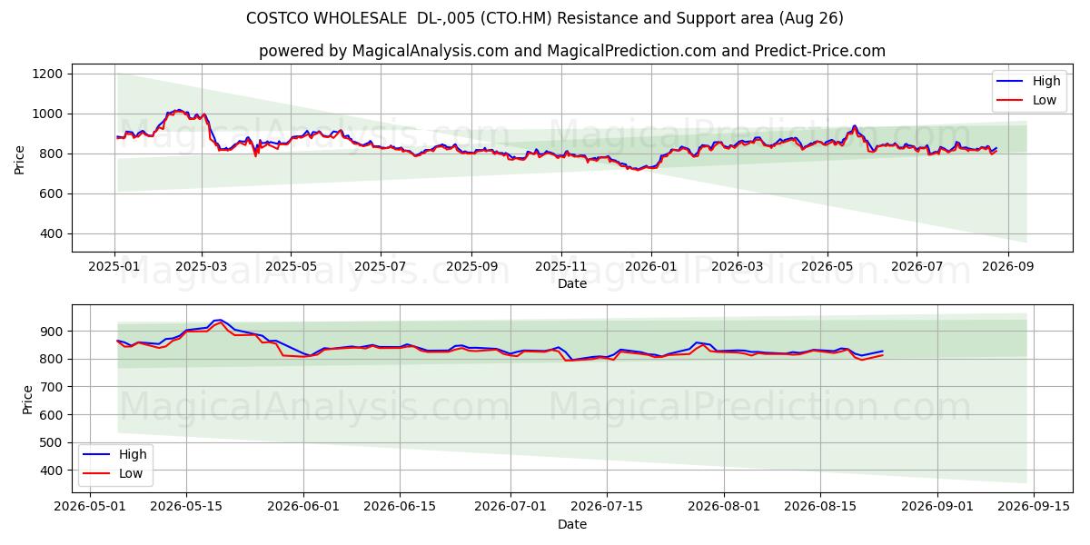Click the lower chart 'Price' axis label
The width and height of the screenshot is (1090, 545).
point(27,399)
